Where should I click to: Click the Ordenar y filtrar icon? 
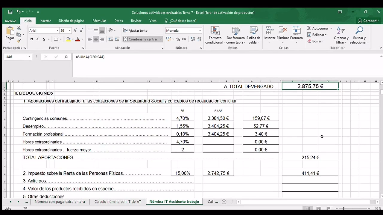point(341,35)
